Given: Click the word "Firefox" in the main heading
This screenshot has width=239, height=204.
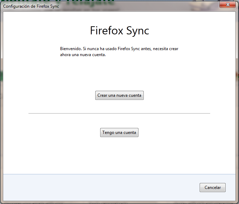Looking at the screenshot, I should coord(105,30).
